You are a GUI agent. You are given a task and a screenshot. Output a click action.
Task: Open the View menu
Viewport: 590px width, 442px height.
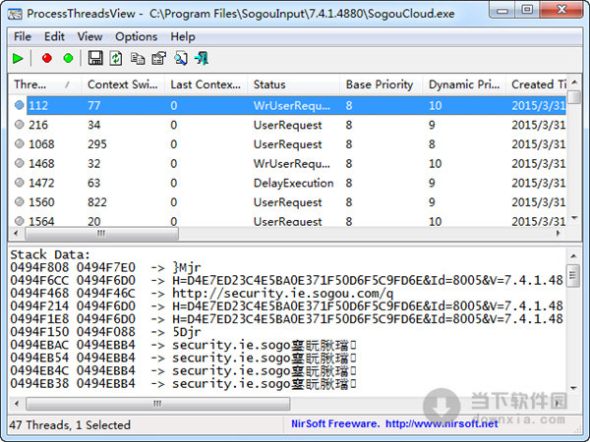(x=89, y=37)
